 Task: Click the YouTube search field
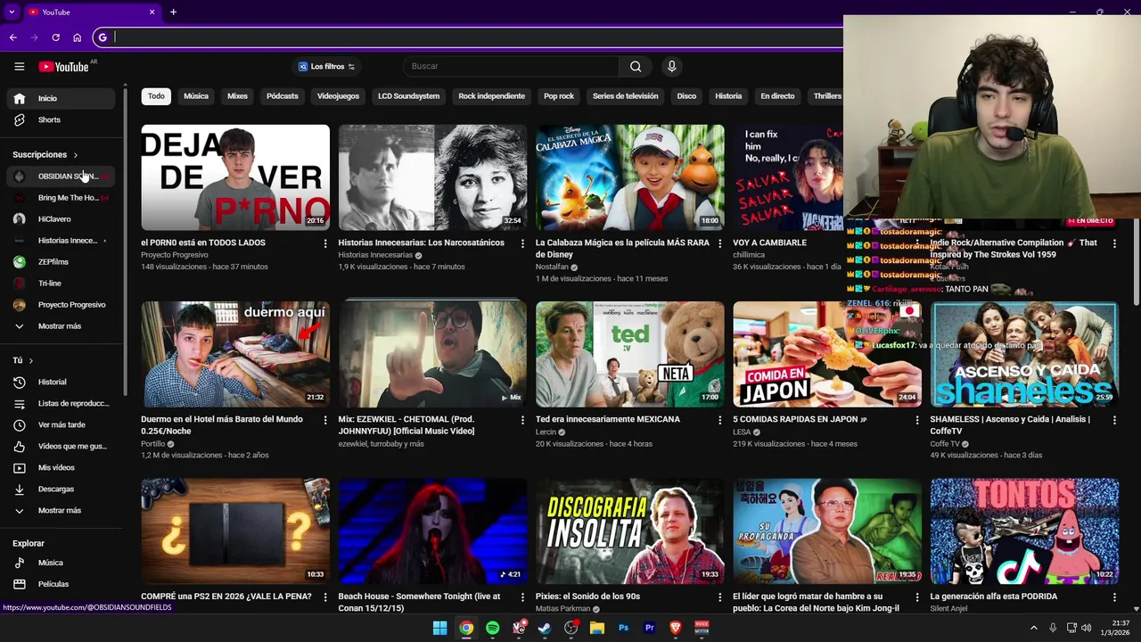[x=510, y=66]
